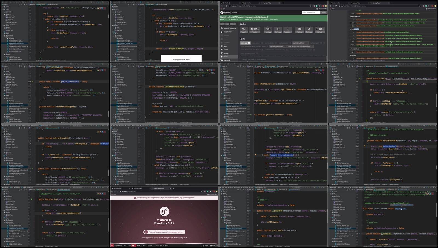Open the Logs panel icon in profiler sidebar

(221, 46)
